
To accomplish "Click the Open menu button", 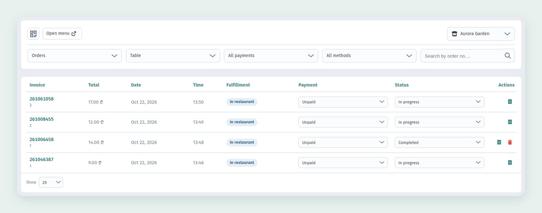I will 62,34.
